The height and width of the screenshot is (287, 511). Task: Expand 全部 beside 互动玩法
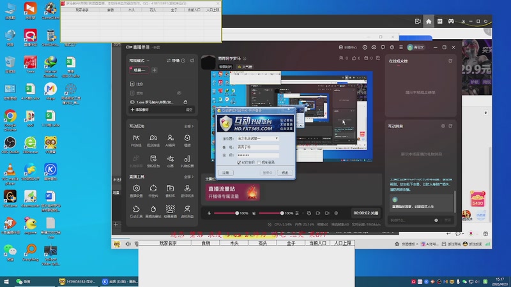coord(188,126)
